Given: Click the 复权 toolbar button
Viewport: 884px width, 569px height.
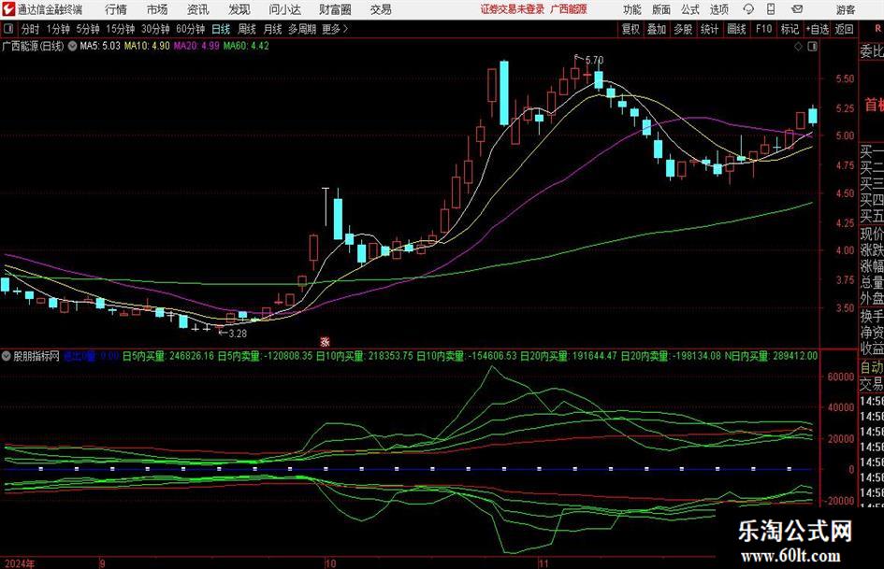Looking at the screenshot, I should (630, 29).
